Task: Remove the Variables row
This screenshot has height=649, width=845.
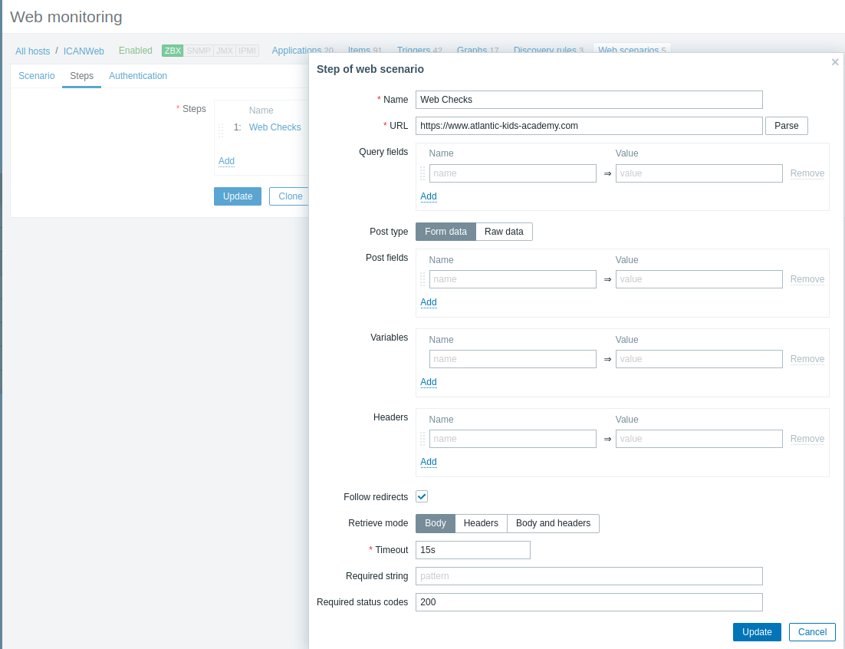Action: point(807,358)
